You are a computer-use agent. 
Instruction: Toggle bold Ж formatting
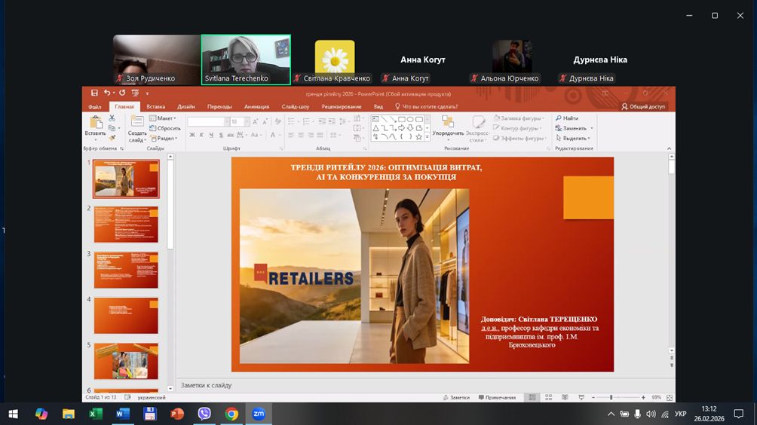tap(192, 135)
